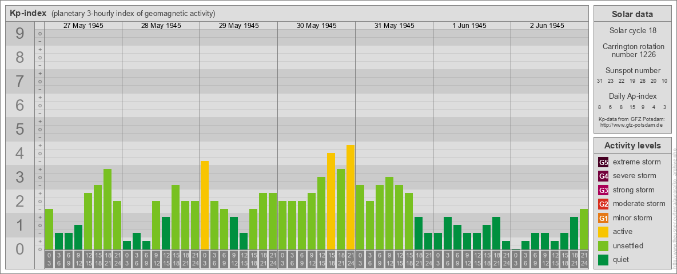677x274 pixels.
Task: Select the G3 strong storm badge
Action: click(603, 190)
